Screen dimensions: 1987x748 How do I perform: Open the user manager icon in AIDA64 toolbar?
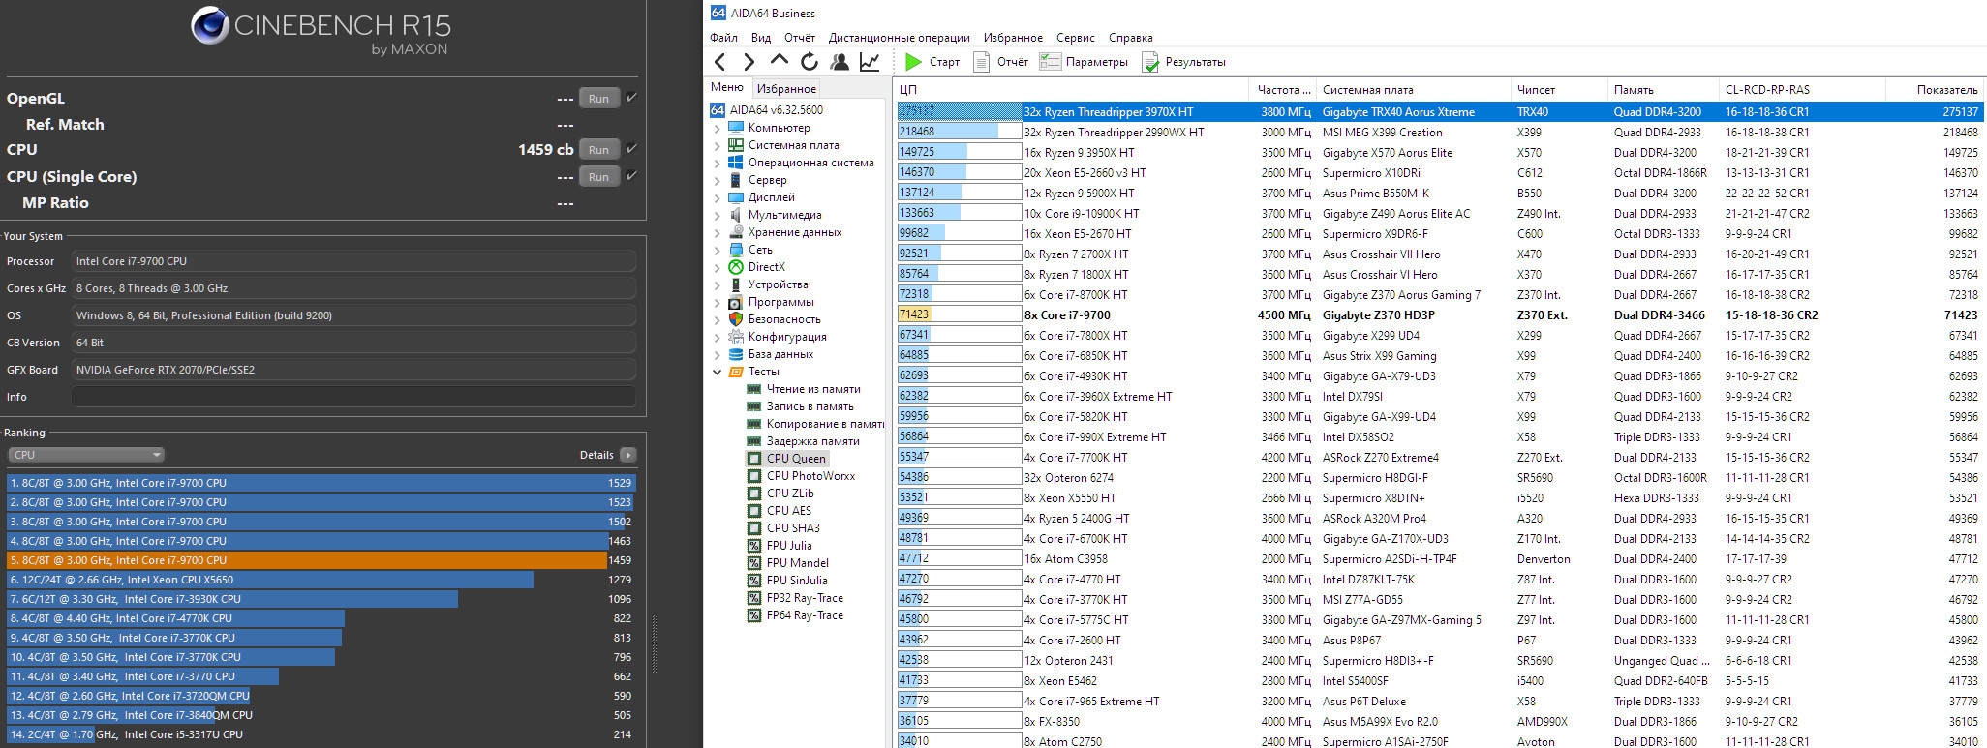pos(840,62)
